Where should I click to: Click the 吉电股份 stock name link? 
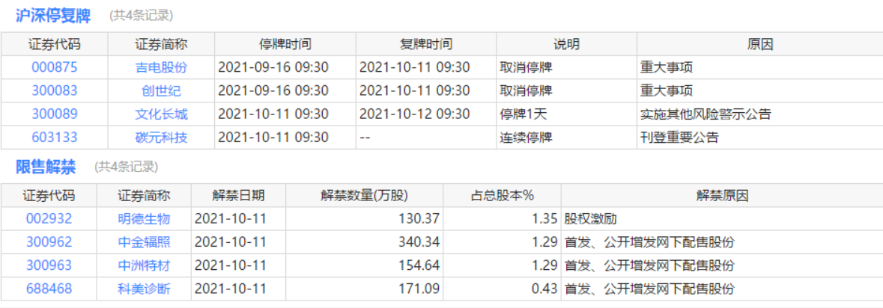[x=161, y=67]
